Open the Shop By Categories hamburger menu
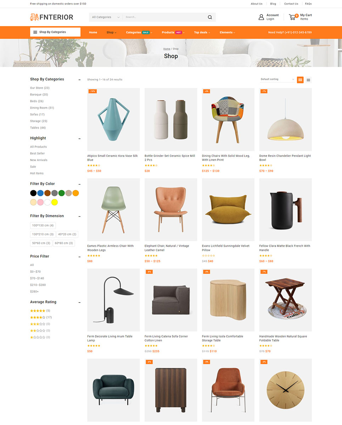This screenshot has width=342, height=425. [55, 32]
